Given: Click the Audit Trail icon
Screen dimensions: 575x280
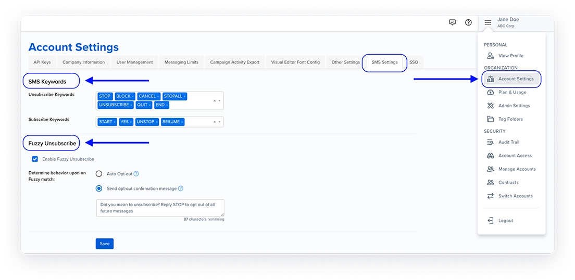Looking at the screenshot, I should coord(490,142).
